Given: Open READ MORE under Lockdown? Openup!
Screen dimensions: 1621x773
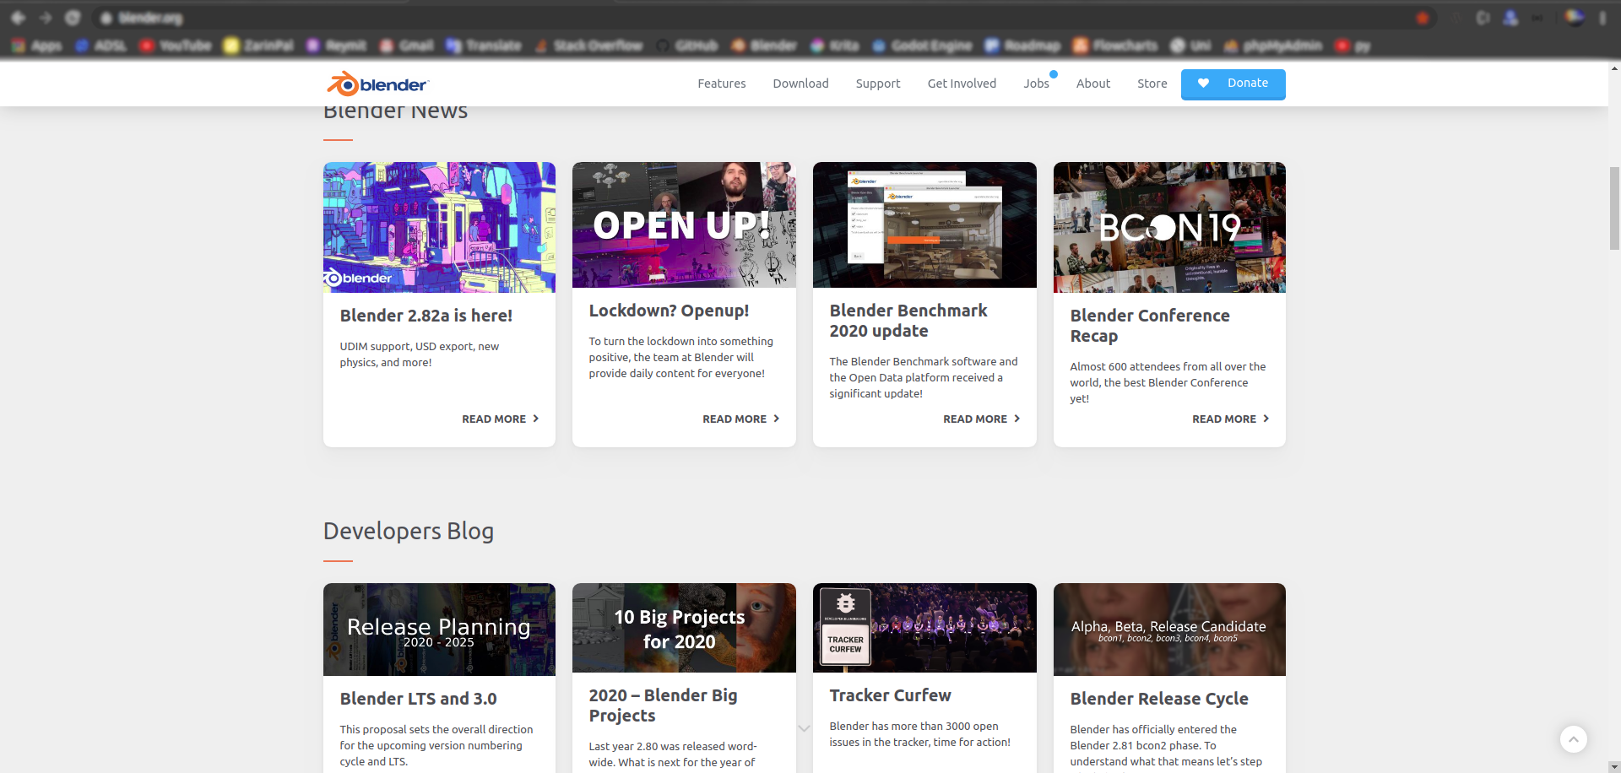Looking at the screenshot, I should tap(740, 419).
